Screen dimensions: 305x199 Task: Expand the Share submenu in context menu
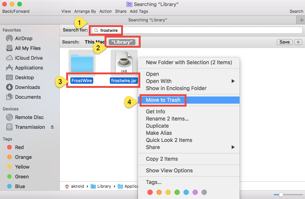pos(189,147)
